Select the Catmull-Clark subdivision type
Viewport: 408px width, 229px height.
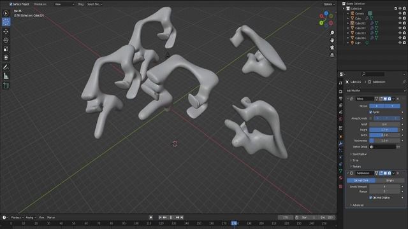(361, 181)
